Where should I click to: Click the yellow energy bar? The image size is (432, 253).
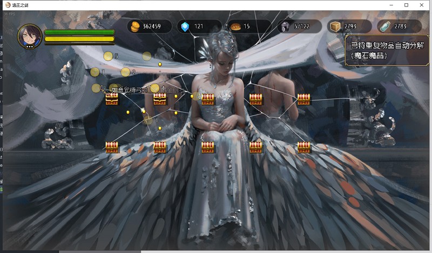click(x=79, y=39)
